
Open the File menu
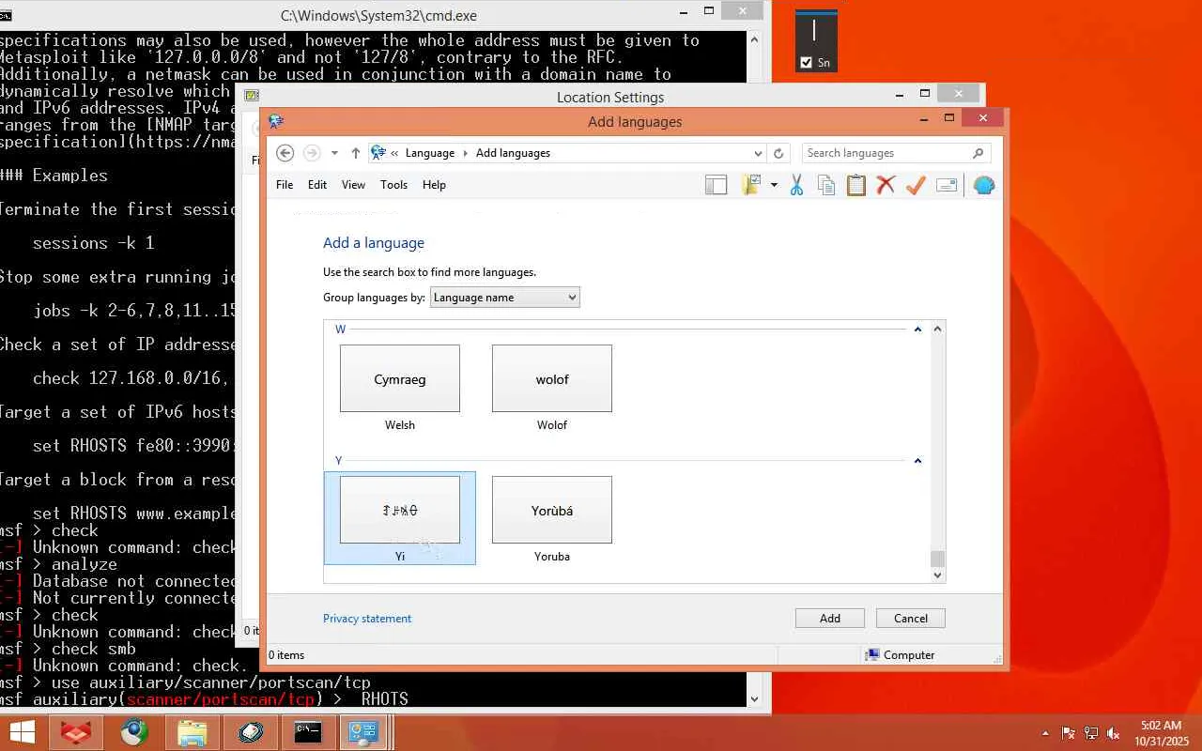coord(285,185)
